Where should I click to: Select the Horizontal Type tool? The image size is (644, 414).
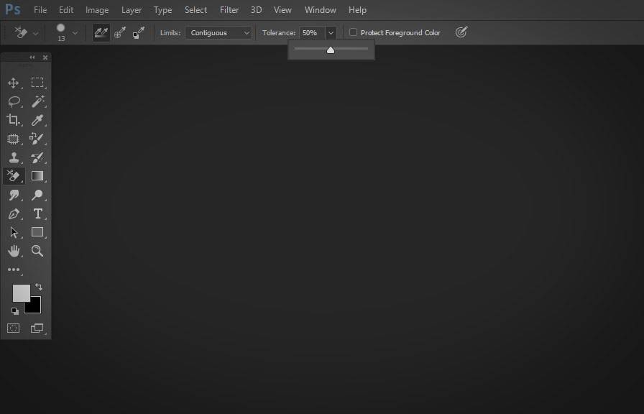pos(38,213)
